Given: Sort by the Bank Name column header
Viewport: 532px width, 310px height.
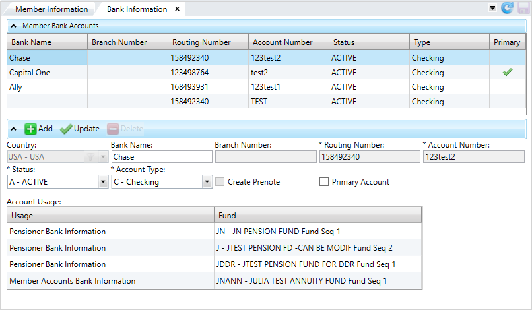Looking at the screenshot, I should tap(32, 42).
